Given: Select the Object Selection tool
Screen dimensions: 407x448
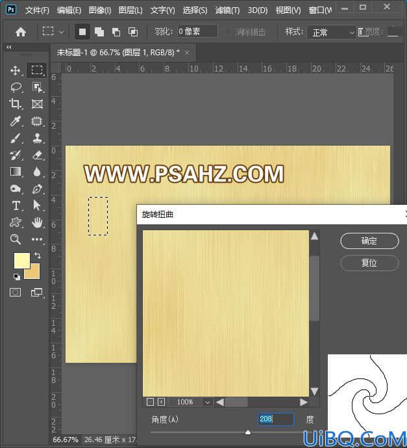Looking at the screenshot, I should 37,87.
